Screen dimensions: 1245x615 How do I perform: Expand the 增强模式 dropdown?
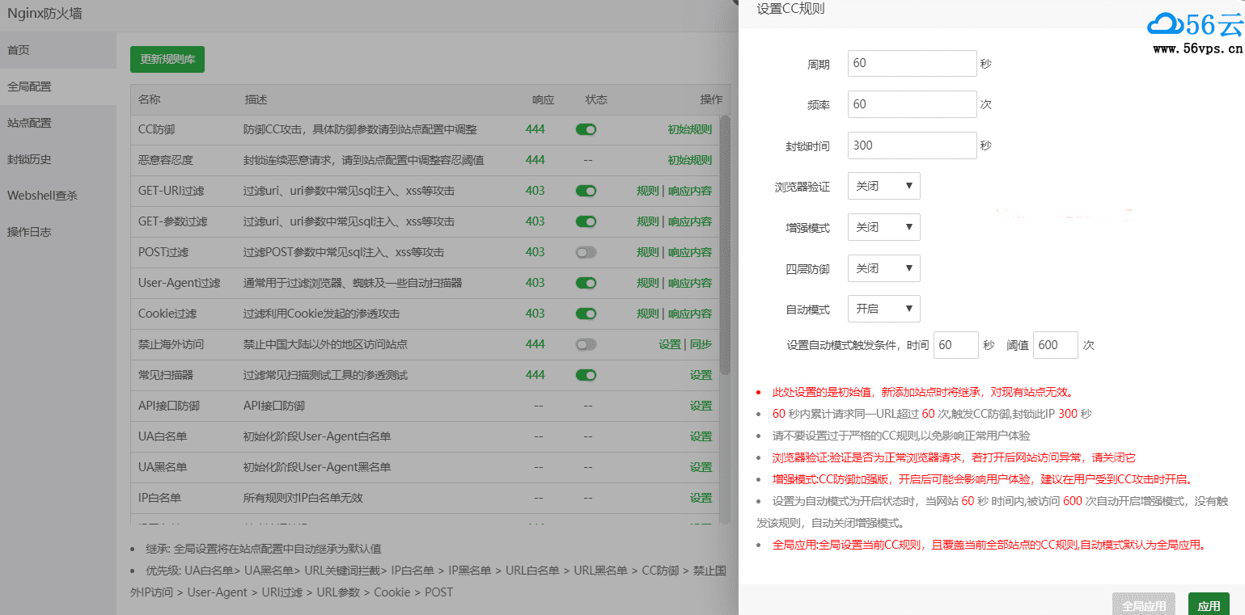click(883, 227)
